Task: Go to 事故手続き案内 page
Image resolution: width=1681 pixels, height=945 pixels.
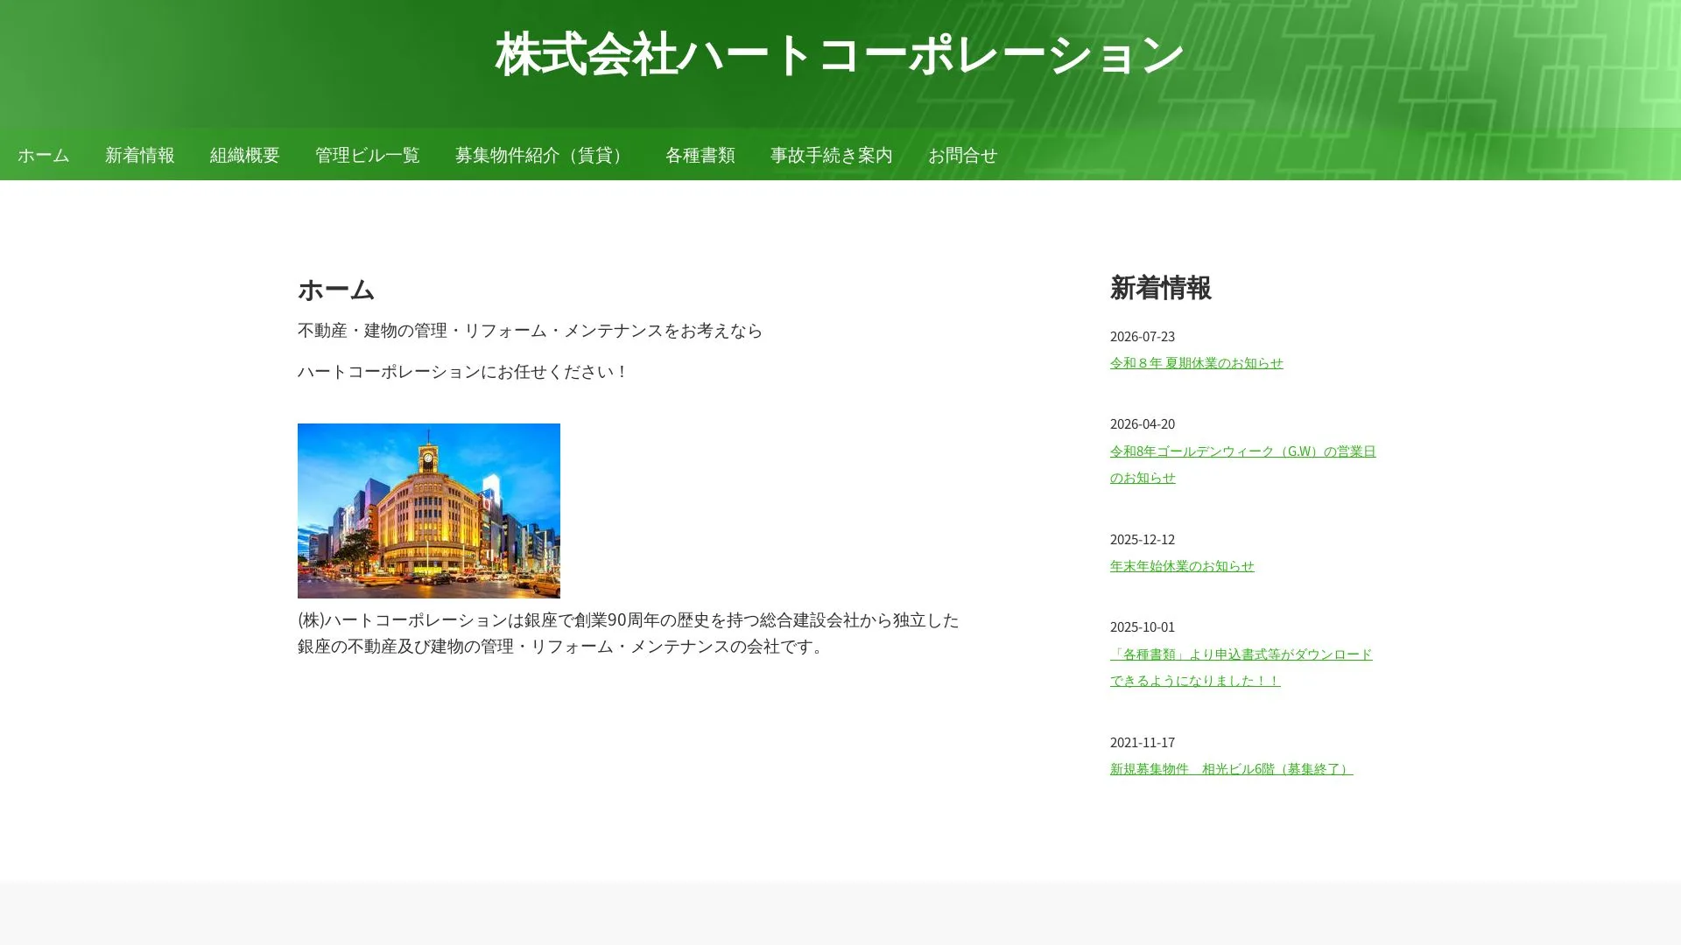Action: pos(832,155)
